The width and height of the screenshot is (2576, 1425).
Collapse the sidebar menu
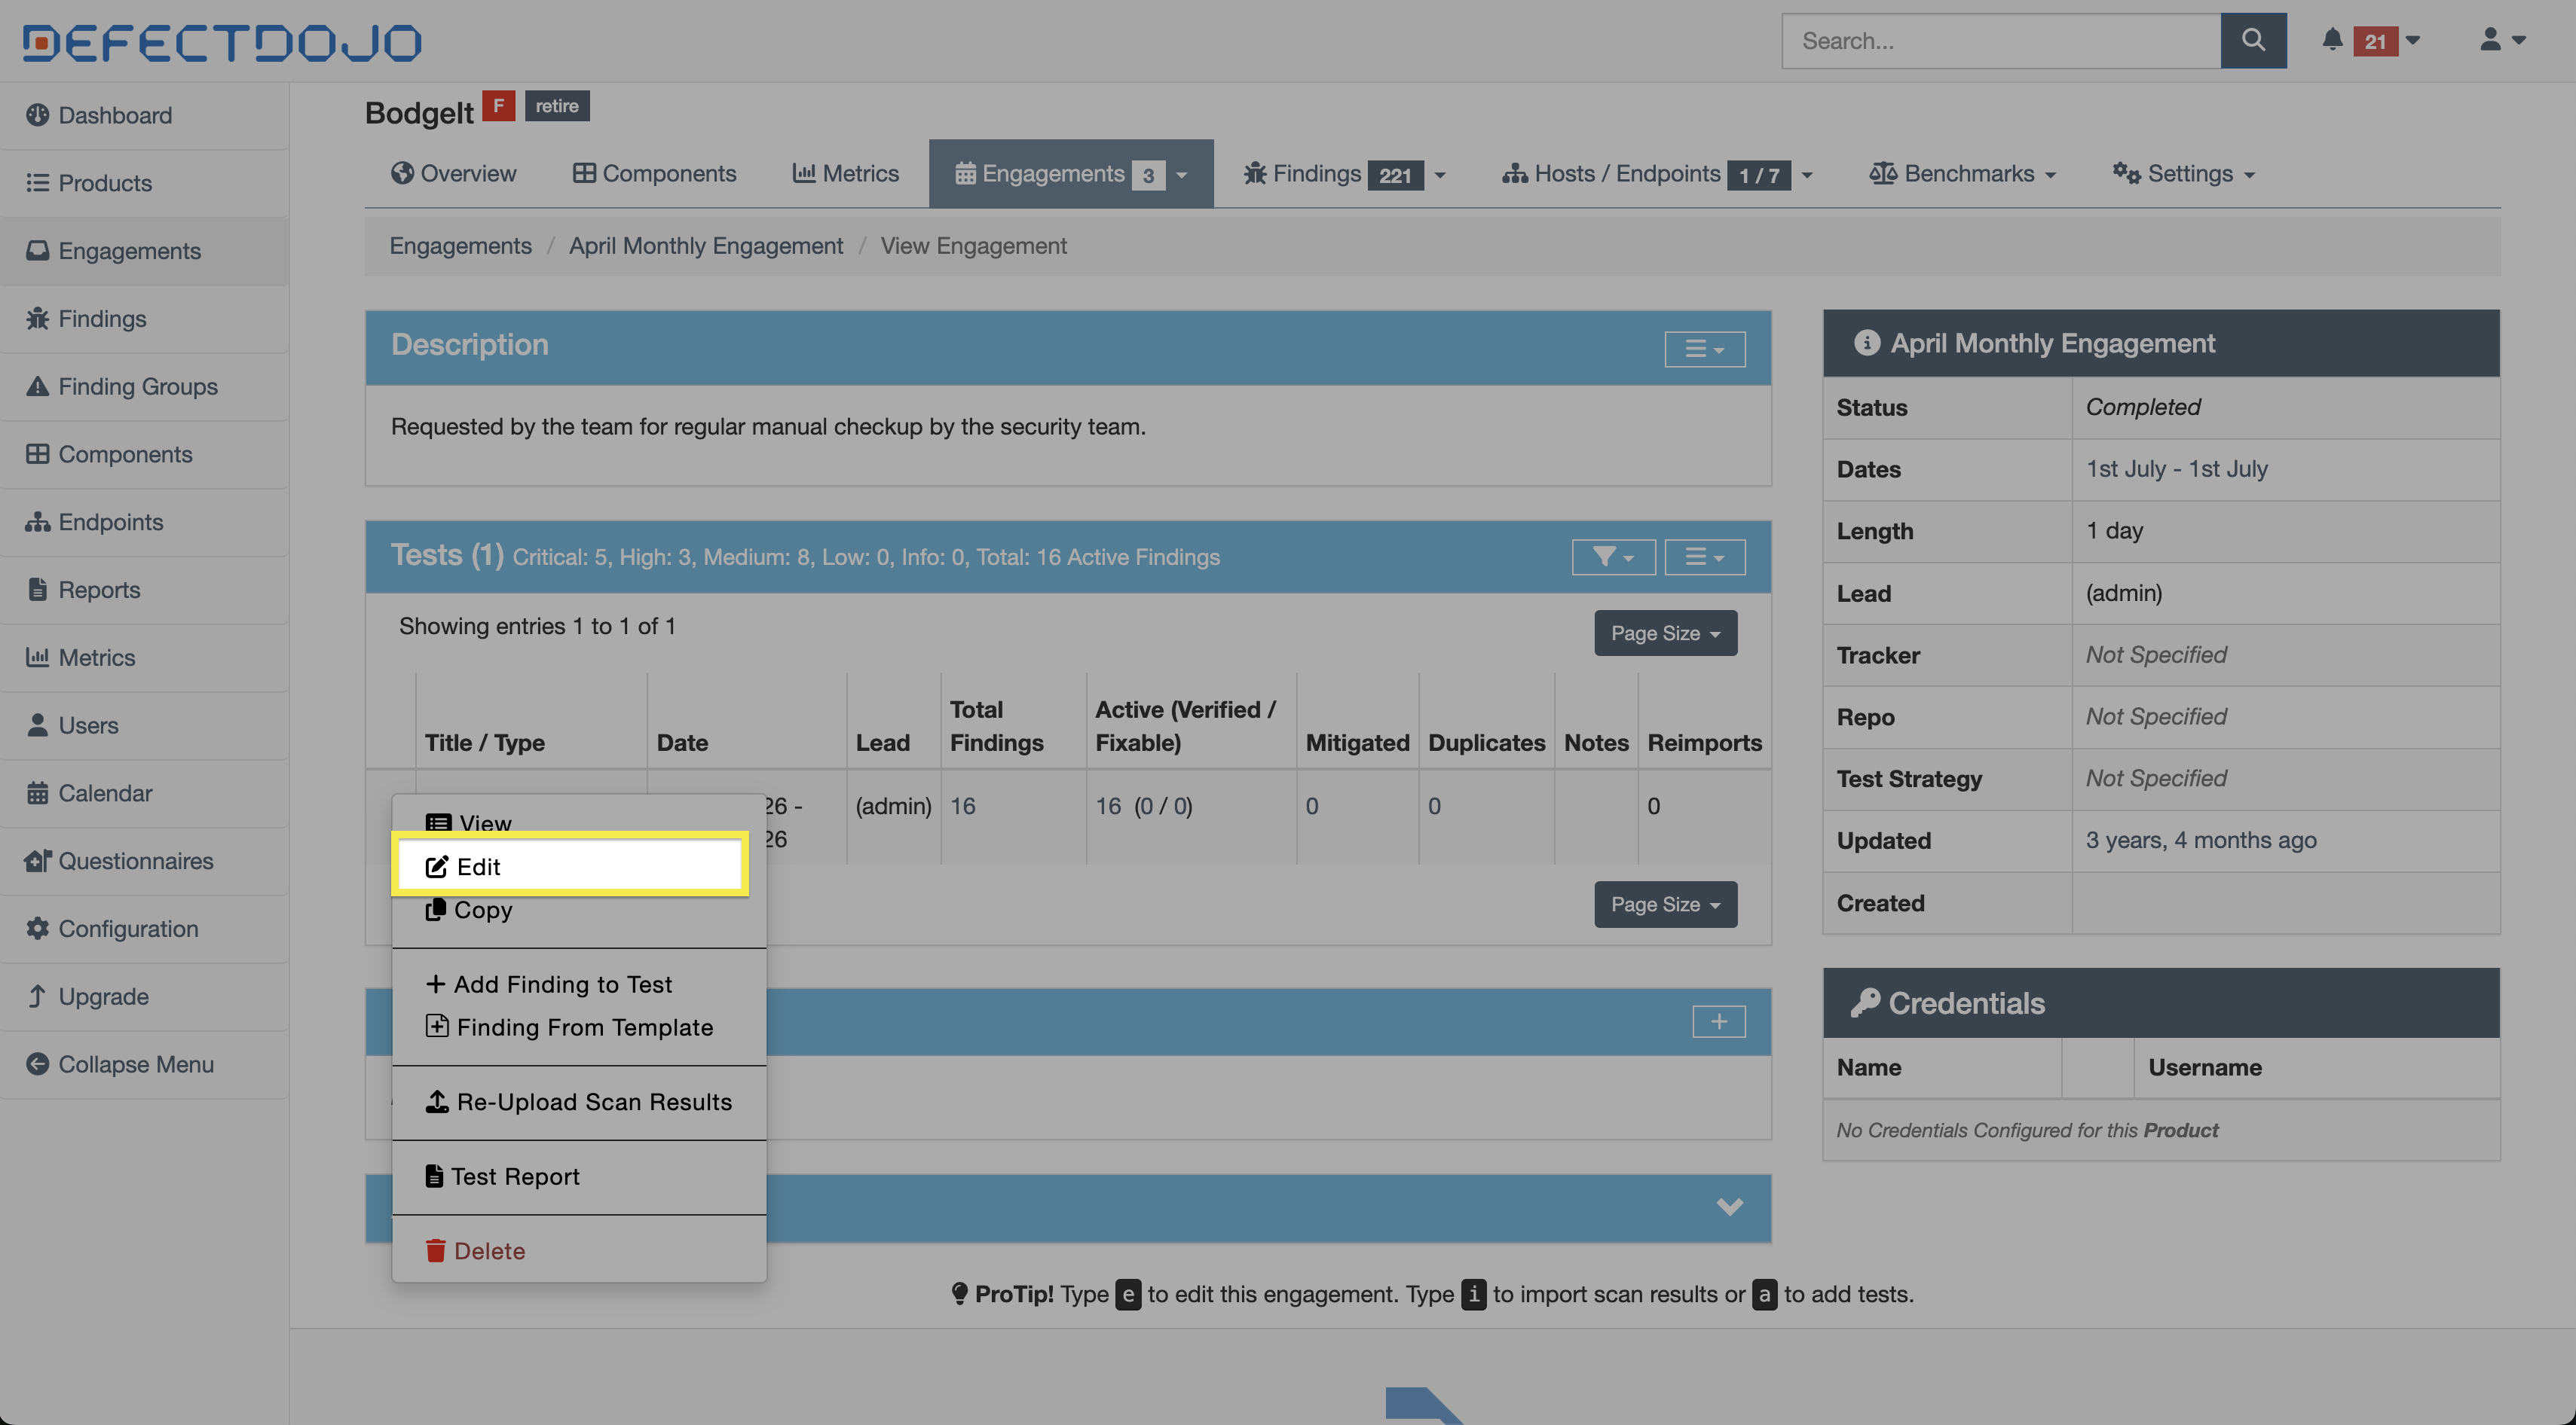tap(135, 1064)
